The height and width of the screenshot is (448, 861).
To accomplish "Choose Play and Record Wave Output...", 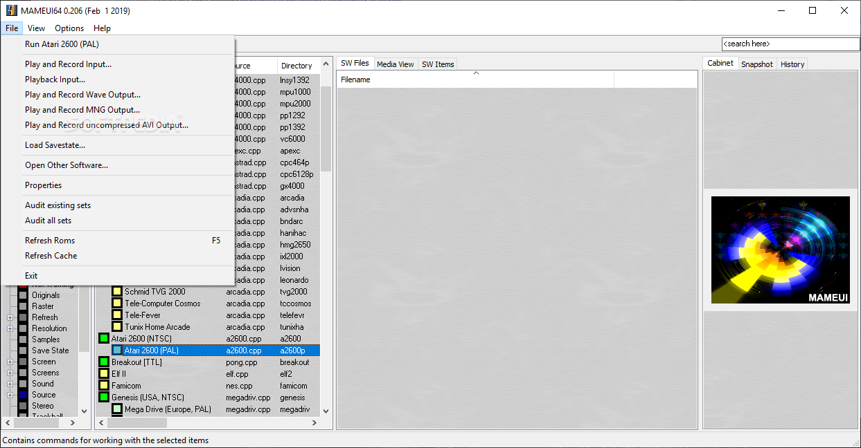I will point(118,95).
